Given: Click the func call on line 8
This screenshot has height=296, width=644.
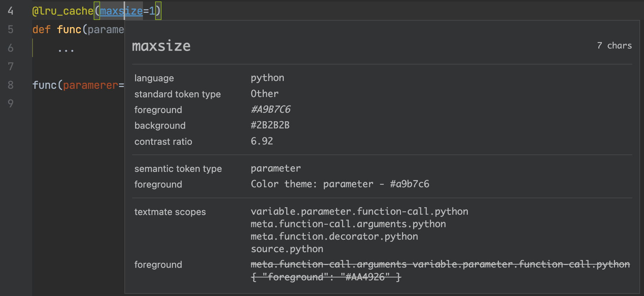Looking at the screenshot, I should [x=44, y=85].
